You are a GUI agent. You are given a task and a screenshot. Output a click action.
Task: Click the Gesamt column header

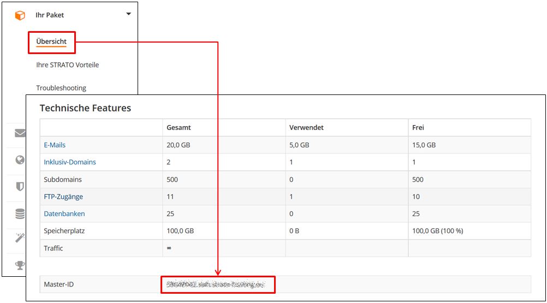[x=179, y=128]
